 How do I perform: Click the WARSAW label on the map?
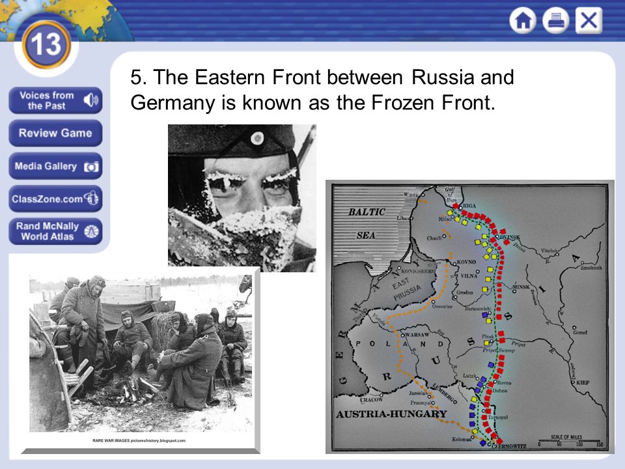pyautogui.click(x=417, y=335)
